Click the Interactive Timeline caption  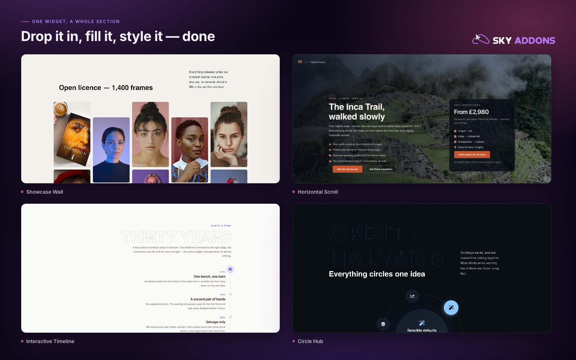tap(50, 341)
